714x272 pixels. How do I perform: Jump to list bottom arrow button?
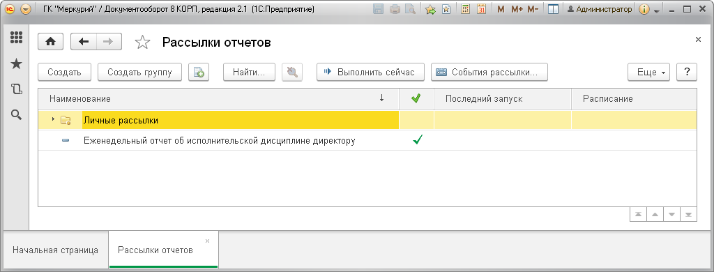(x=688, y=215)
